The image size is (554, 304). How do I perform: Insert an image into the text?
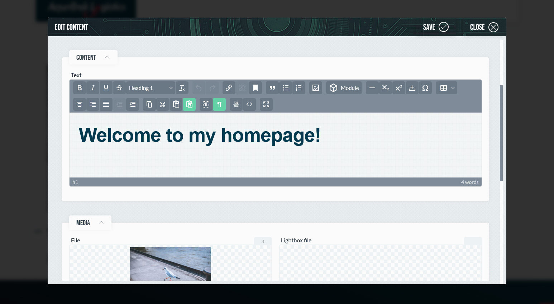point(315,88)
